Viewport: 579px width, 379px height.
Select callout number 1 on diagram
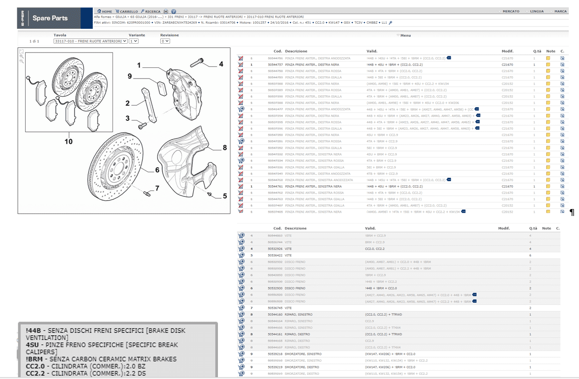[x=138, y=65]
